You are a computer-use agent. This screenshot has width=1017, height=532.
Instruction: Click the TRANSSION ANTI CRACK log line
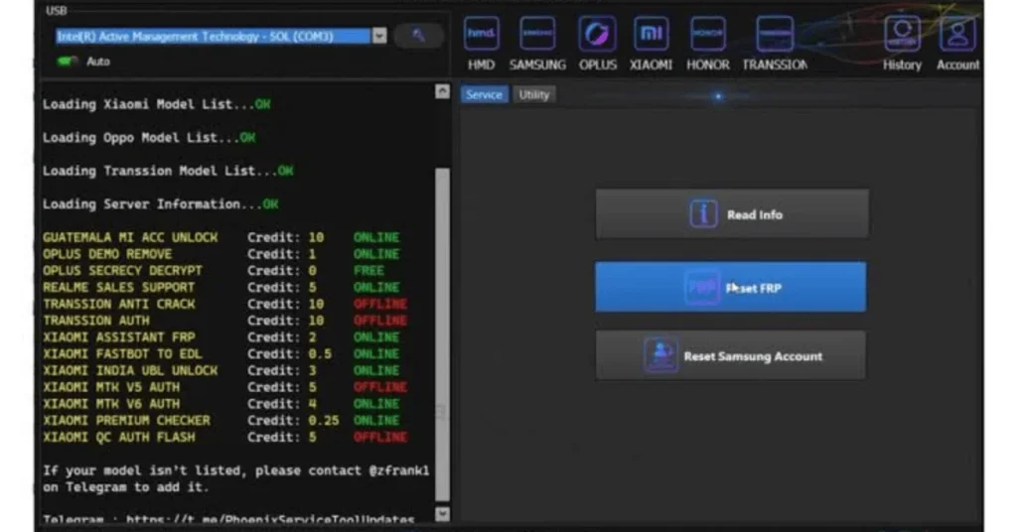tap(225, 304)
